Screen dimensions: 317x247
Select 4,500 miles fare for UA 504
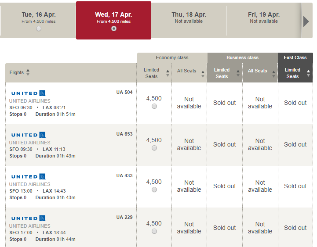pos(154,106)
